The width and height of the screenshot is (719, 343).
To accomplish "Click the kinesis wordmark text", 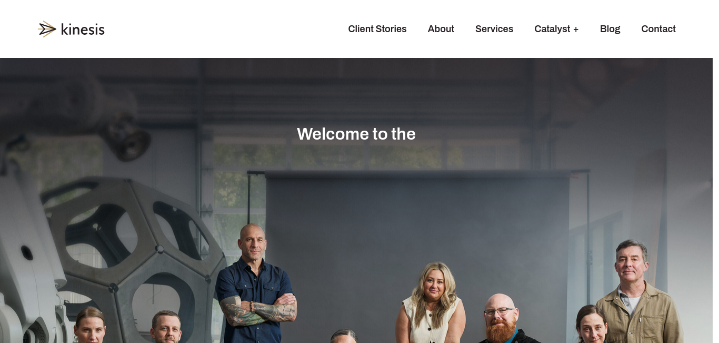I will [83, 30].
